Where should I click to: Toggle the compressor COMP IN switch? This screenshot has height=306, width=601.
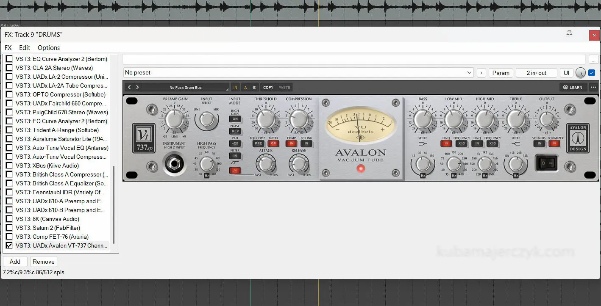click(x=291, y=143)
